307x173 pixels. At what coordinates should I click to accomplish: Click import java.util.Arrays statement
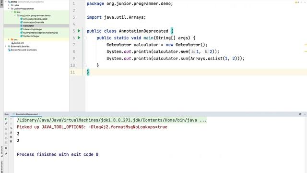116,17
